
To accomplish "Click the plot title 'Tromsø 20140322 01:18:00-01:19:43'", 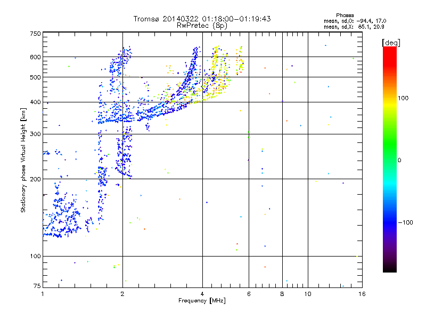I will pyautogui.click(x=202, y=19).
